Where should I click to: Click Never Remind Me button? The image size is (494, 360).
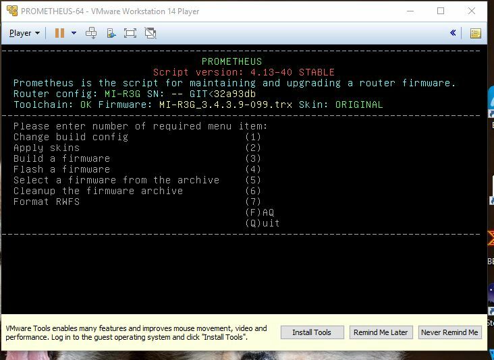(x=449, y=332)
